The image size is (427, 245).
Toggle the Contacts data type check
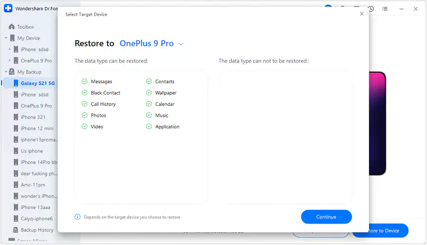coord(149,81)
